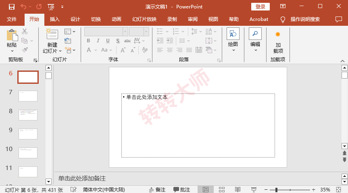Click the Copy icon

click(25, 41)
